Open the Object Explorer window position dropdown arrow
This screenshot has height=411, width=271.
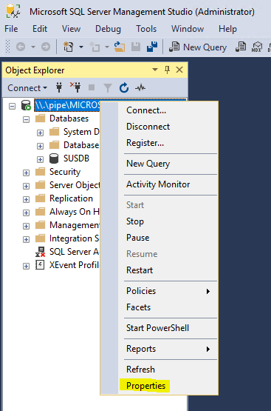pyautogui.click(x=155, y=70)
